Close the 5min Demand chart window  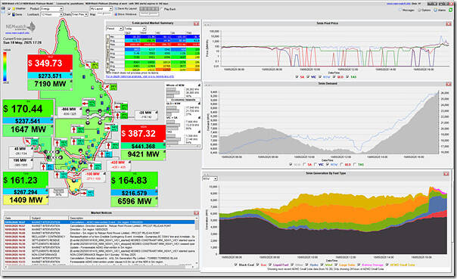point(449,84)
